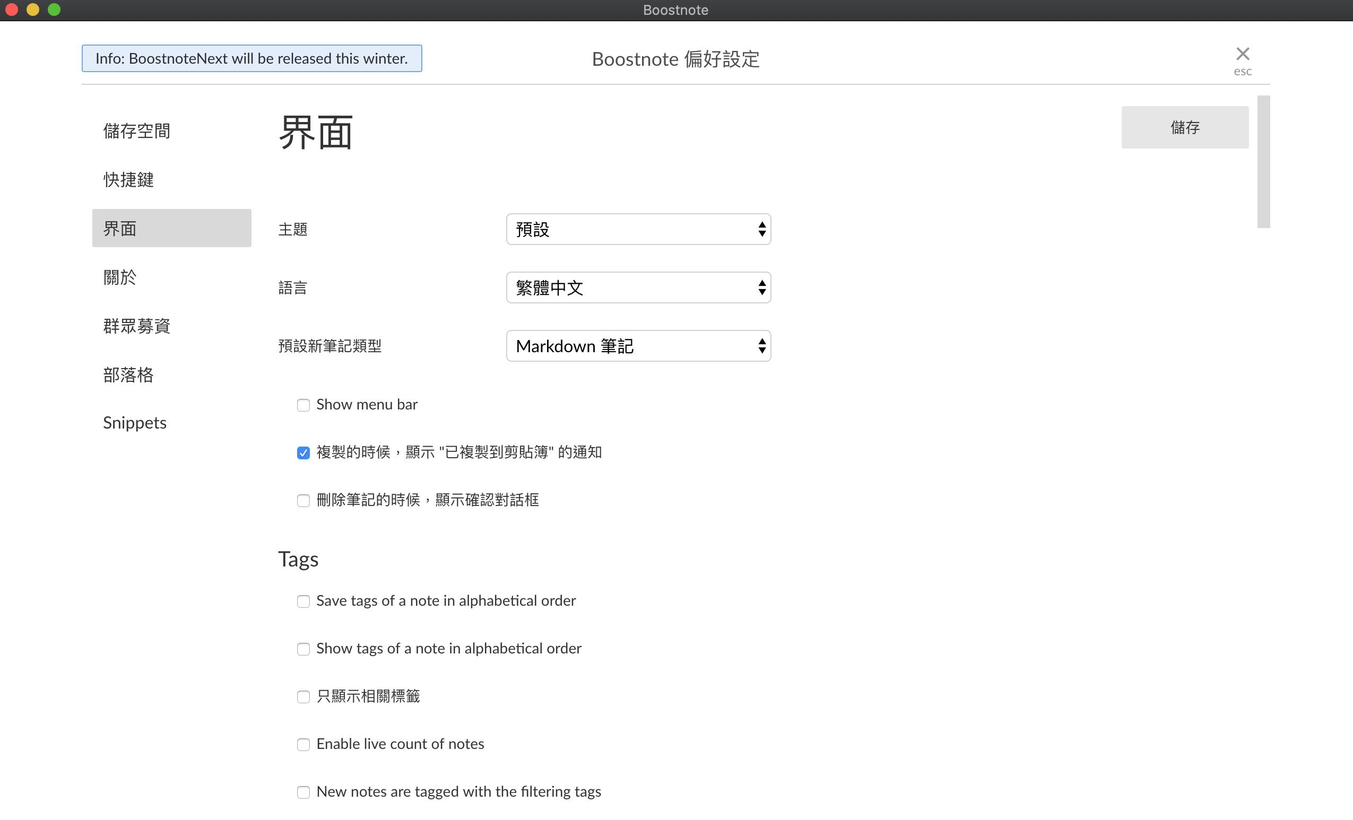The width and height of the screenshot is (1353, 820).
Task: Open the 快捷鍵 hotkeys section
Action: tap(128, 179)
